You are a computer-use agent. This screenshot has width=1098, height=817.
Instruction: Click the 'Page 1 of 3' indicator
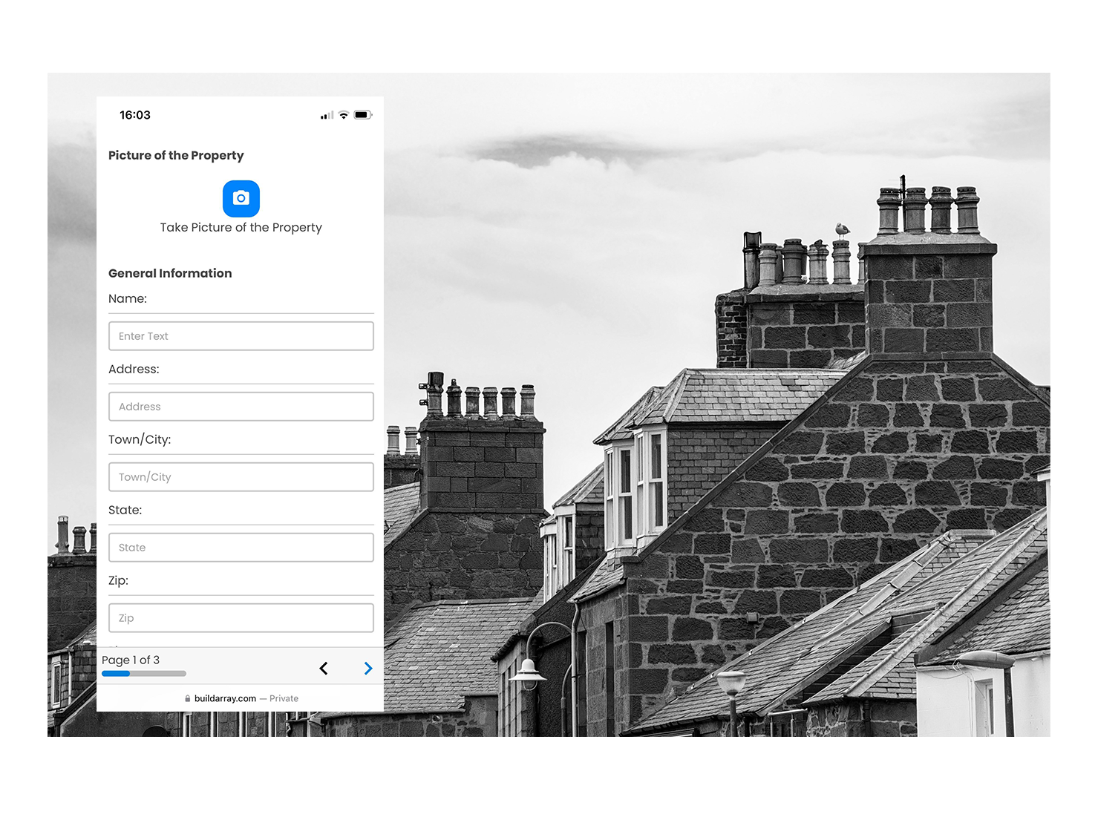[131, 660]
